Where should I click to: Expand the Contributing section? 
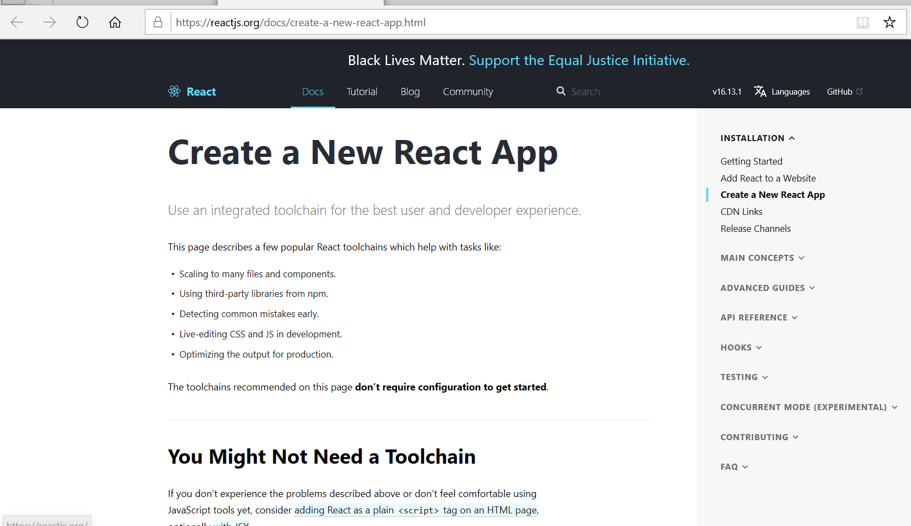pos(760,437)
